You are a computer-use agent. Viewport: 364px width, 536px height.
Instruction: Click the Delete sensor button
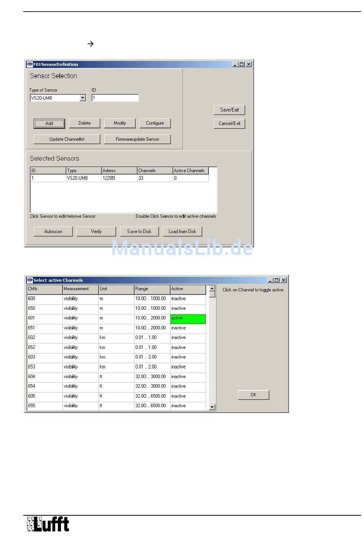85,123
